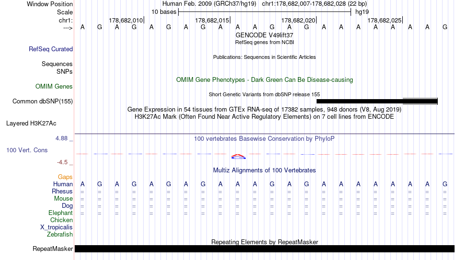This screenshot has width=455, height=260.
Task: Click the 10 bases scale bar
Action: pos(265,12)
